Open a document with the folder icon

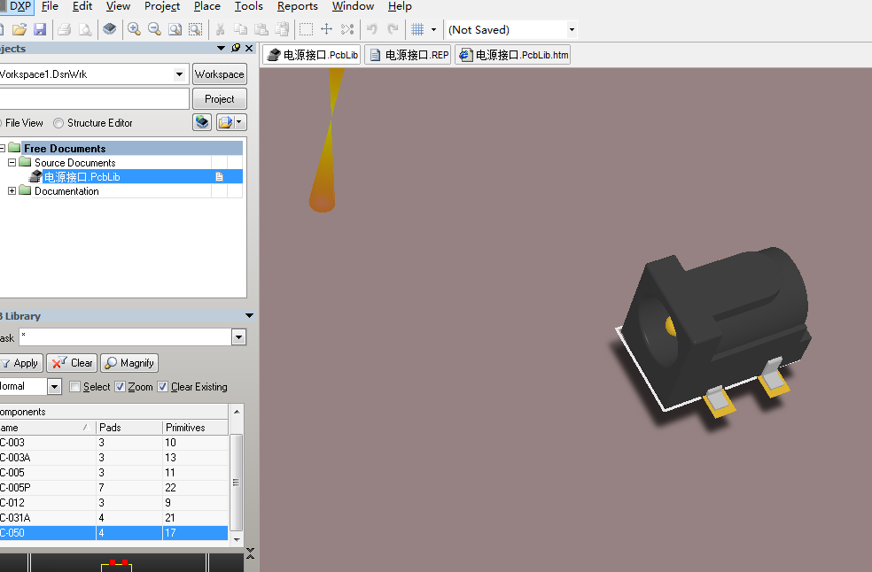tap(19, 29)
